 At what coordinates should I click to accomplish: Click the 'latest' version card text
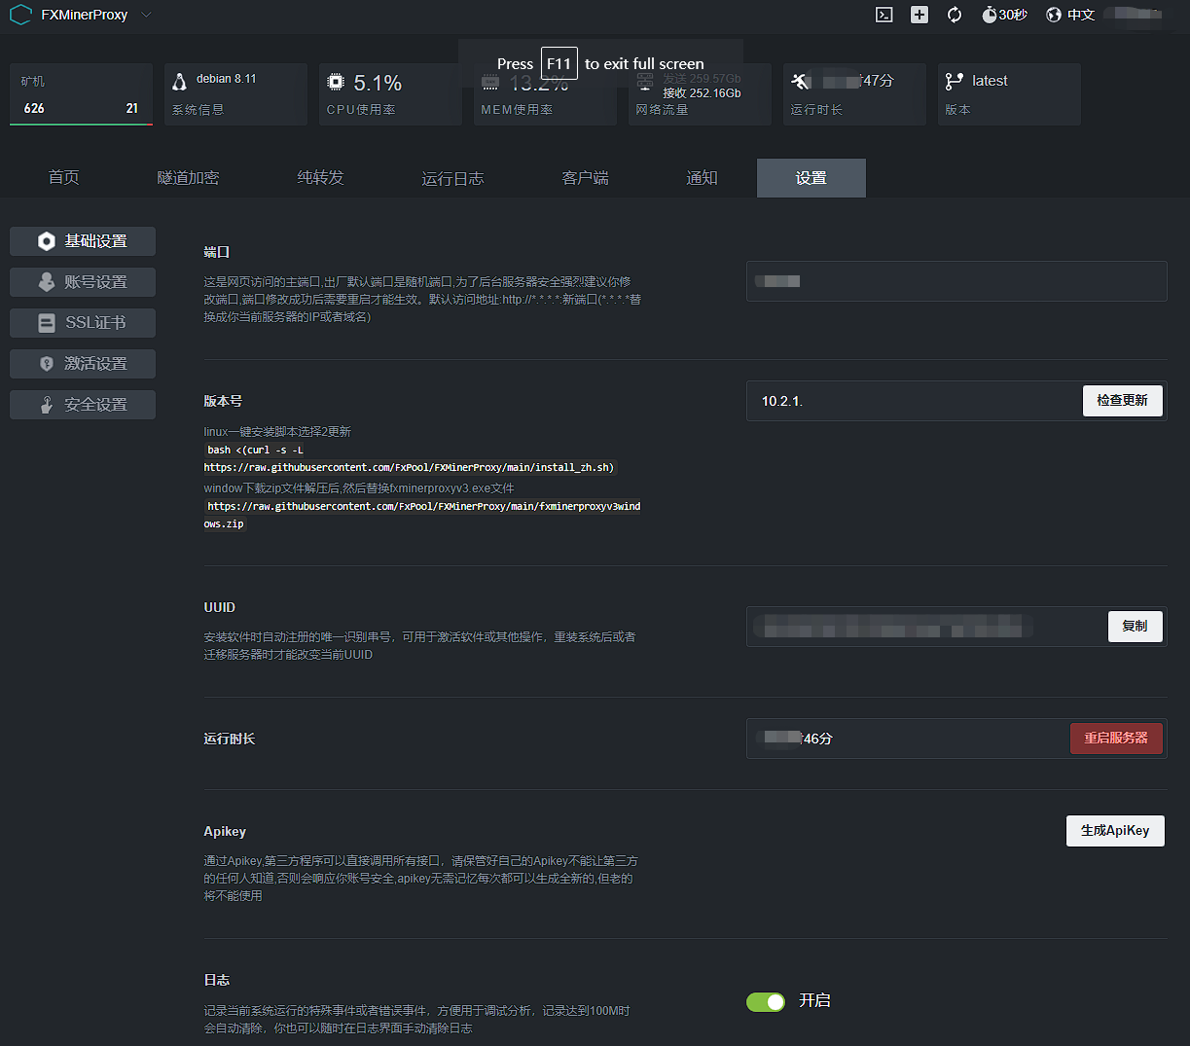tap(990, 81)
